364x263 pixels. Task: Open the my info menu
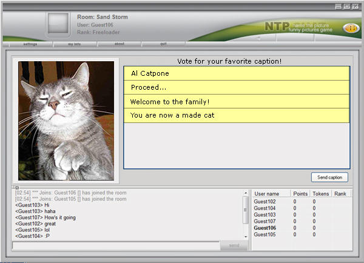(x=75, y=44)
